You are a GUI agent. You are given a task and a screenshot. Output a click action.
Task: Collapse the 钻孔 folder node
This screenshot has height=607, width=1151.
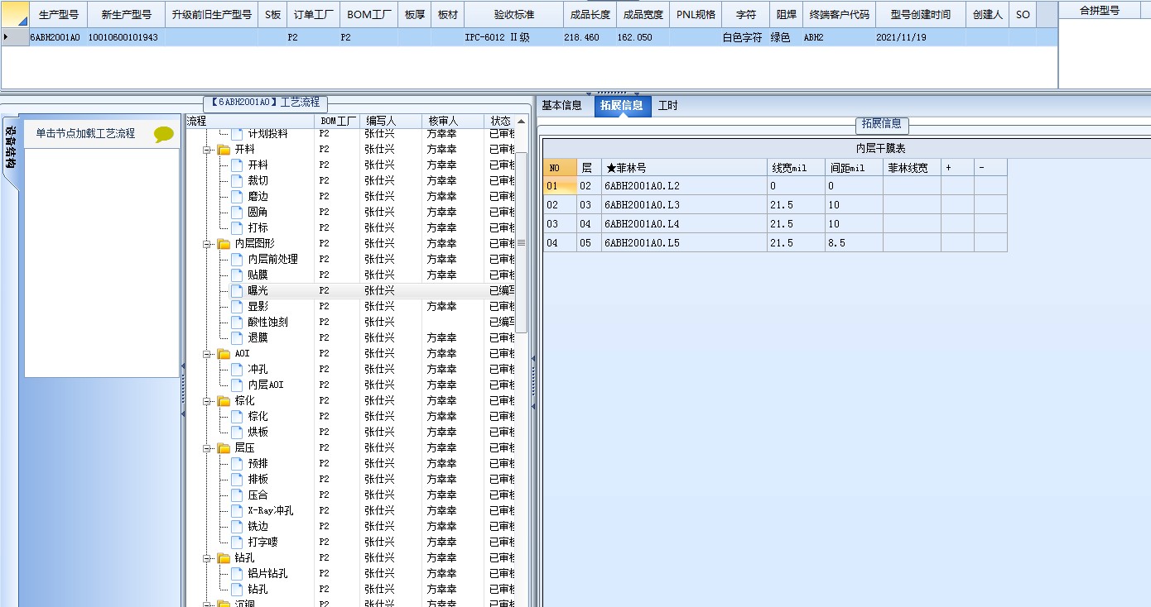pos(207,558)
